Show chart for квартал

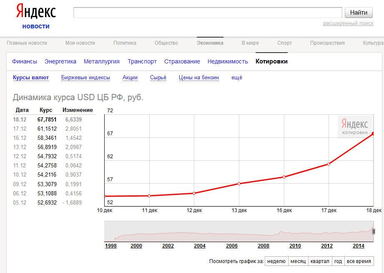pyautogui.click(x=320, y=261)
